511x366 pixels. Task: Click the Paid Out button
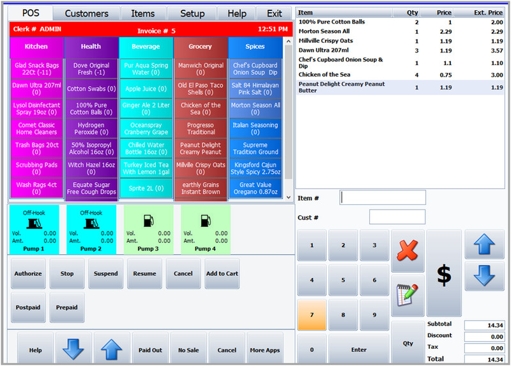pos(150,349)
